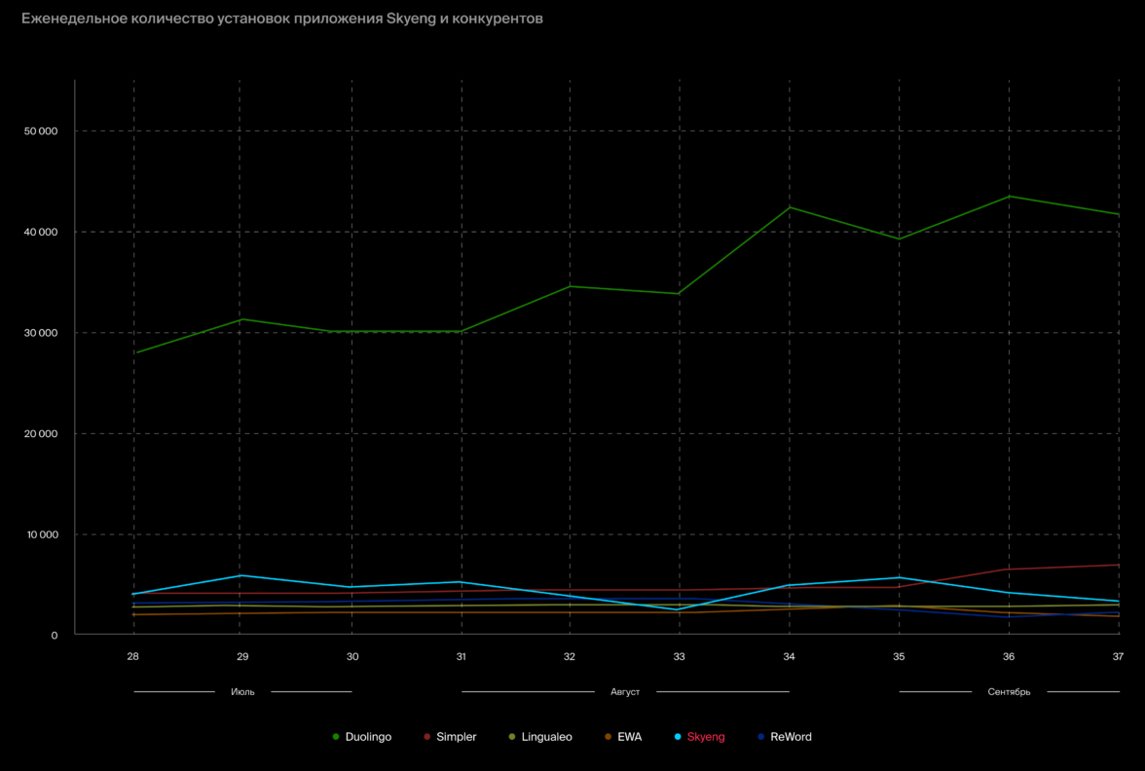
Task: Hide the Lingualeo series via legend text
Action: tap(546, 737)
